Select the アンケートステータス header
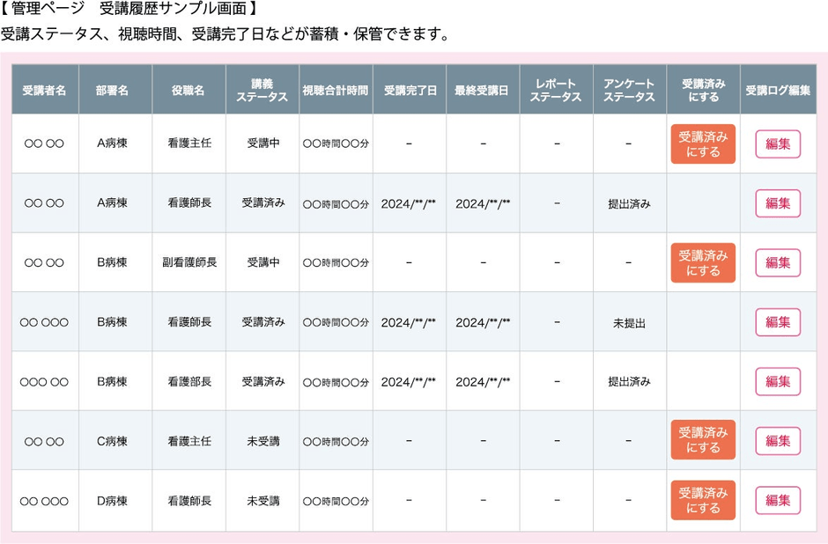 click(629, 91)
